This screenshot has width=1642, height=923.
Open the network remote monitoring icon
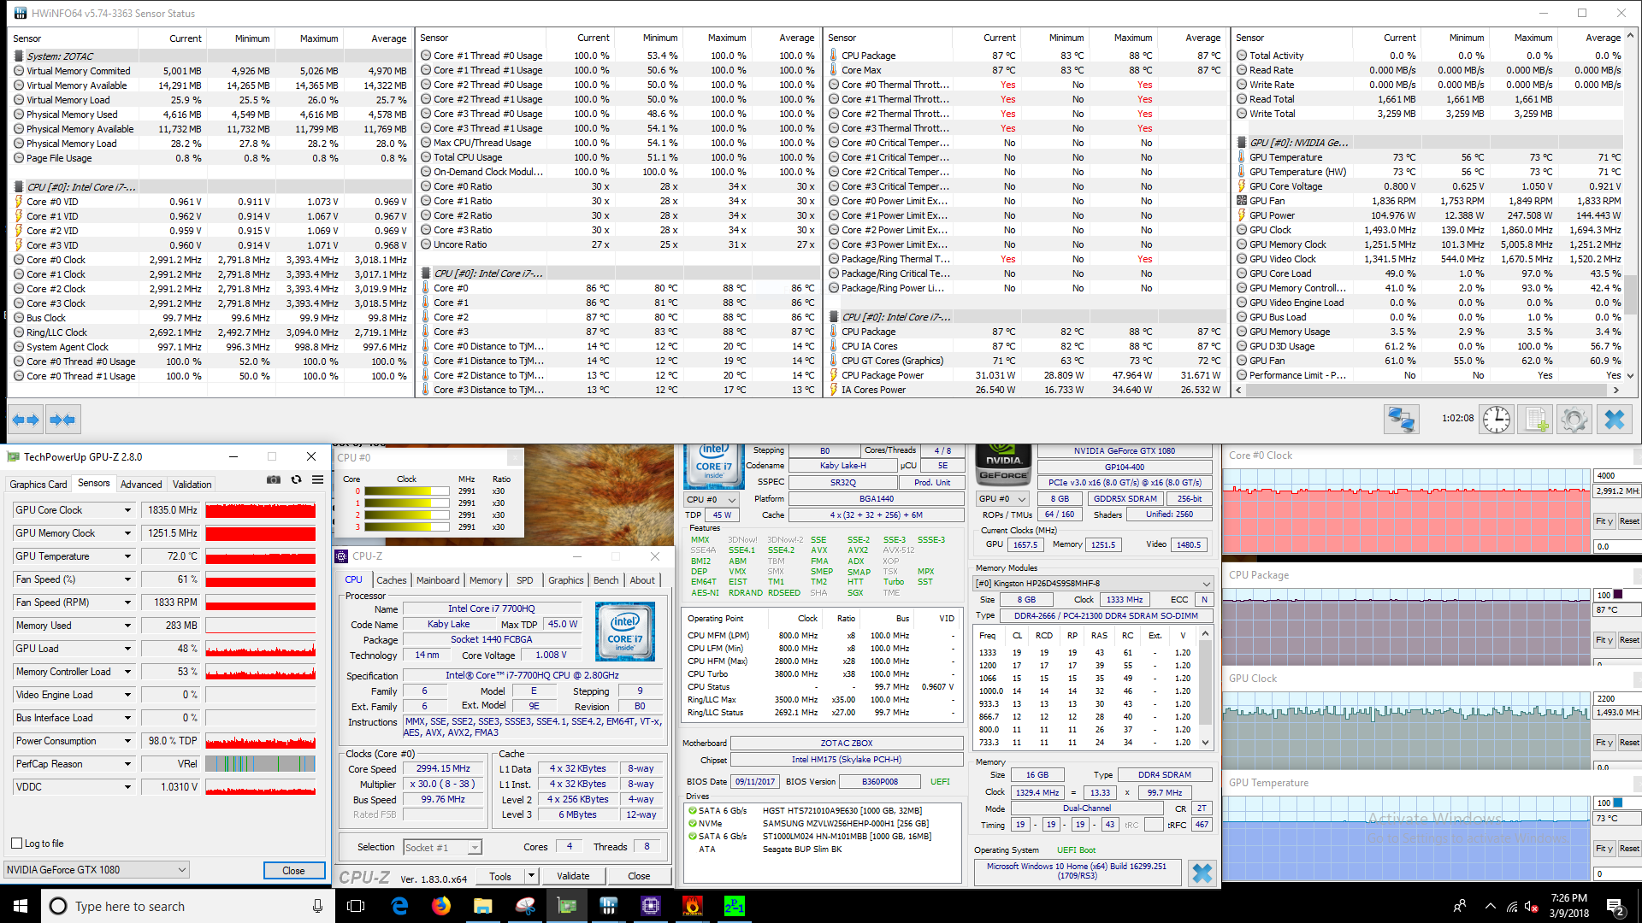(1402, 420)
